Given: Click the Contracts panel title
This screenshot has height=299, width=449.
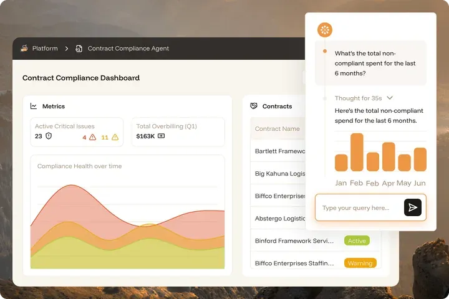Looking at the screenshot, I should click(x=277, y=106).
